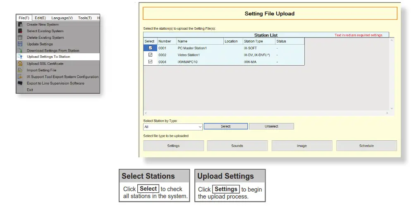The width and height of the screenshot is (414, 206).
Task: Open the Select Station by Type dropdown
Action: (x=173, y=127)
